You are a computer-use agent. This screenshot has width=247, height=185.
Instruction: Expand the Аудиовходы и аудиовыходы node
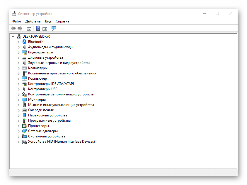[18, 47]
